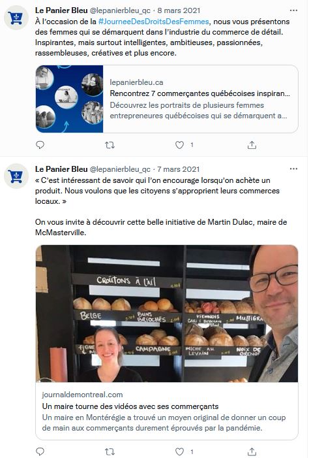
Task: Open more options on the 8 mars tweet
Action: click(x=293, y=10)
